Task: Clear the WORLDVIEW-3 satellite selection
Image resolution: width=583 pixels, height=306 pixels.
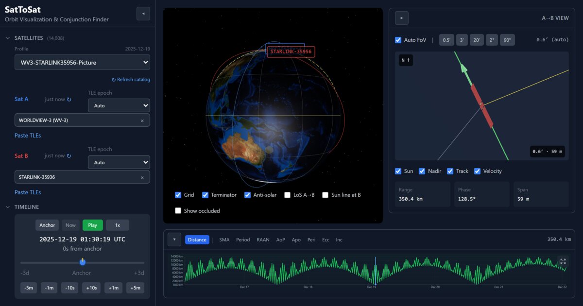Action: 142,120
